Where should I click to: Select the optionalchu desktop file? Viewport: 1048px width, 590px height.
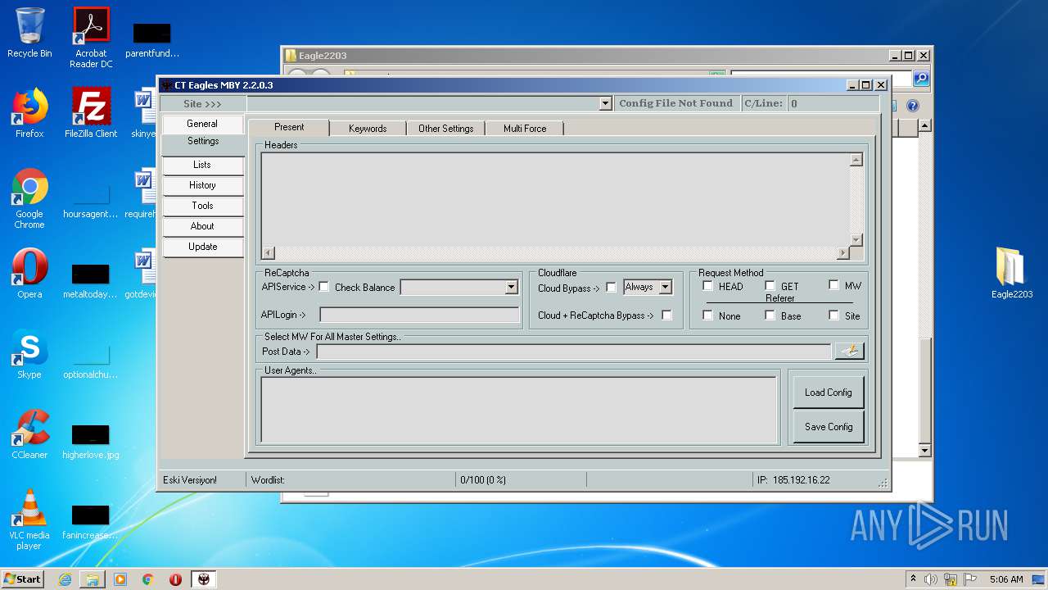(91, 361)
